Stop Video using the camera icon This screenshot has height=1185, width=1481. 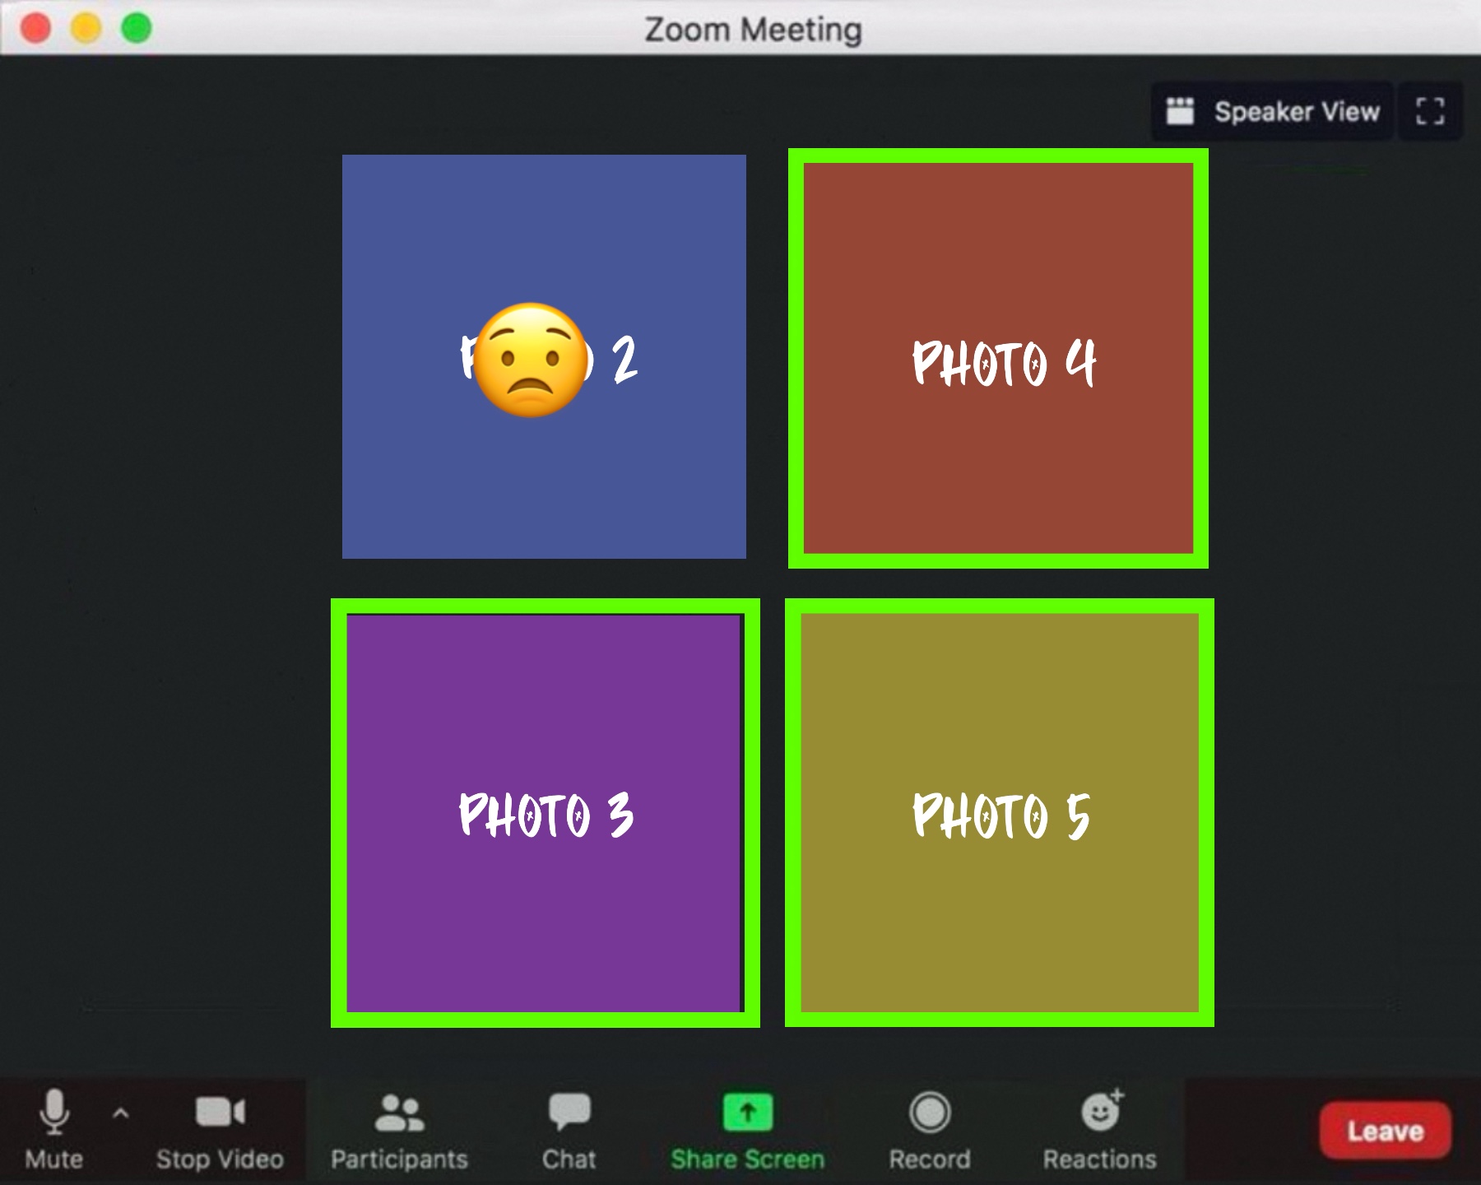point(220,1113)
